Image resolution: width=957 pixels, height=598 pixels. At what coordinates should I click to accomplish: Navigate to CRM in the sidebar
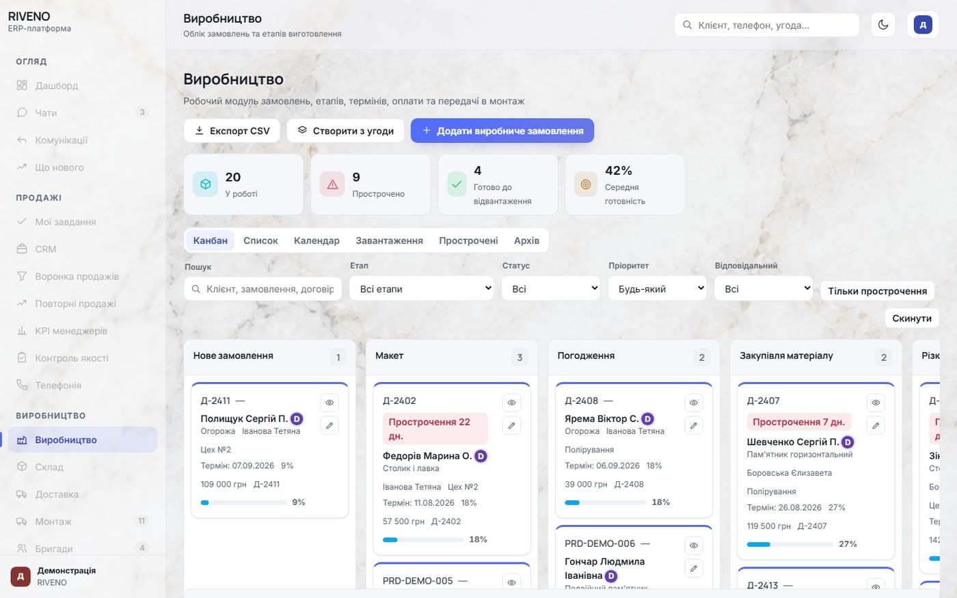83,249
